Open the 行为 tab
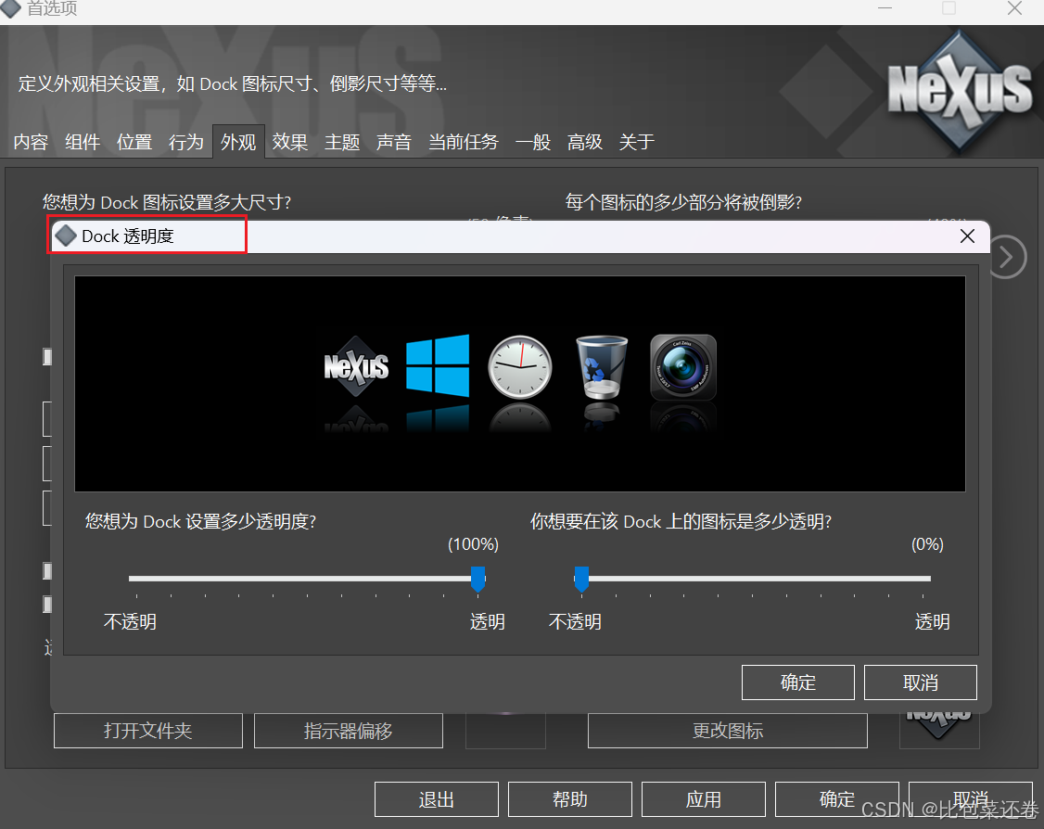The width and height of the screenshot is (1044, 829). 185,142
